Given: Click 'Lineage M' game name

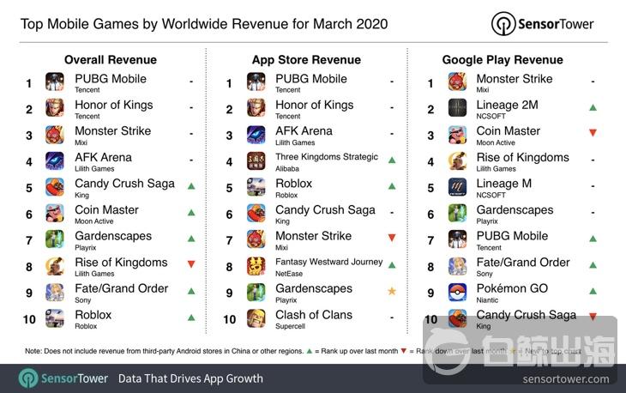Looking at the screenshot, I should point(504,184).
